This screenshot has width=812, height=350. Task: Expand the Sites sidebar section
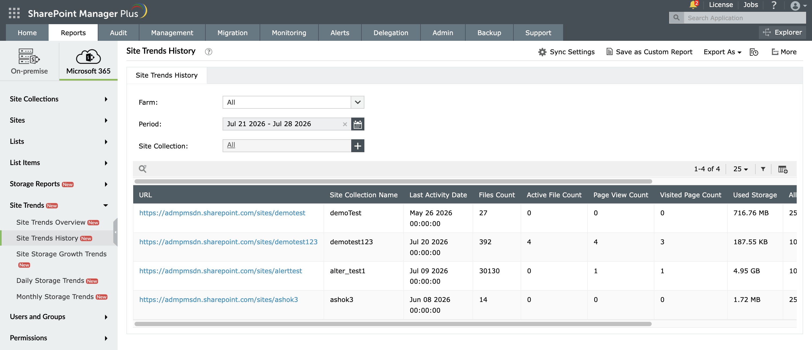[x=59, y=120]
